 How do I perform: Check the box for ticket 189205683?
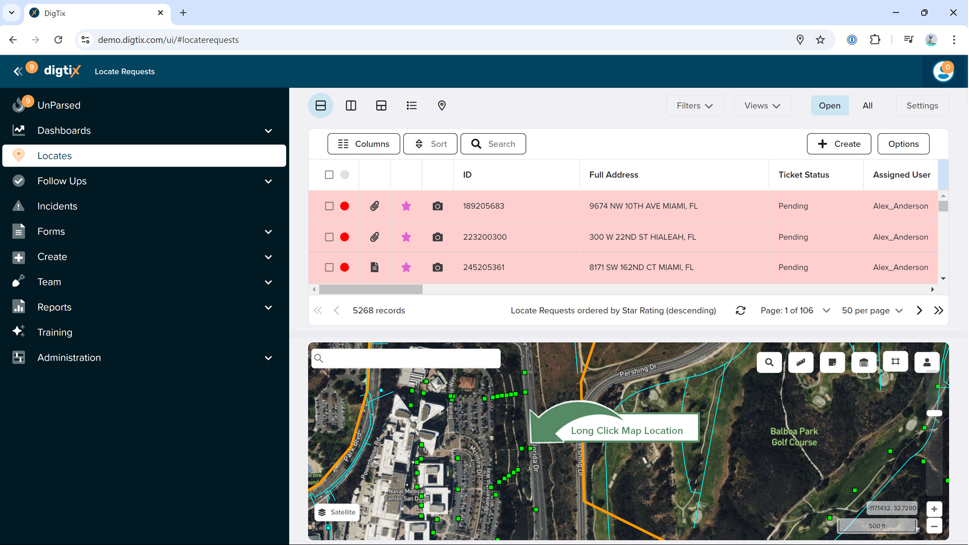point(329,206)
